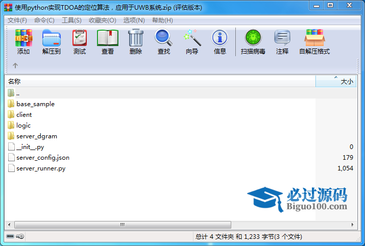Click the server_runner.py file icon
Image resolution: width=365 pixels, height=246 pixels.
[11, 168]
